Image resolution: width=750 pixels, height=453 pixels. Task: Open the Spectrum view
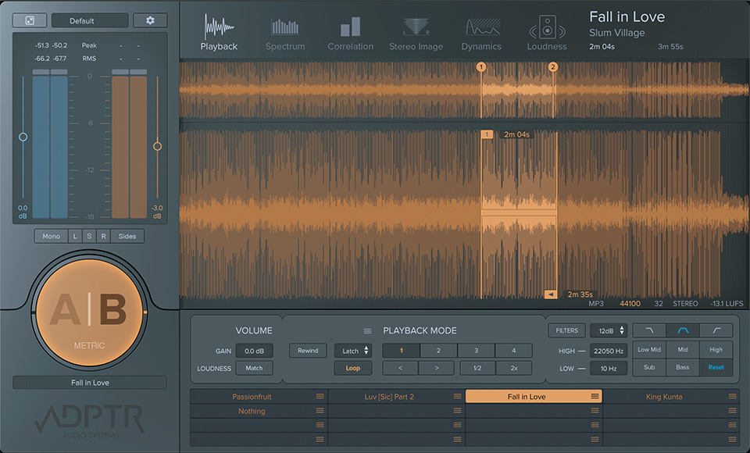pos(285,34)
